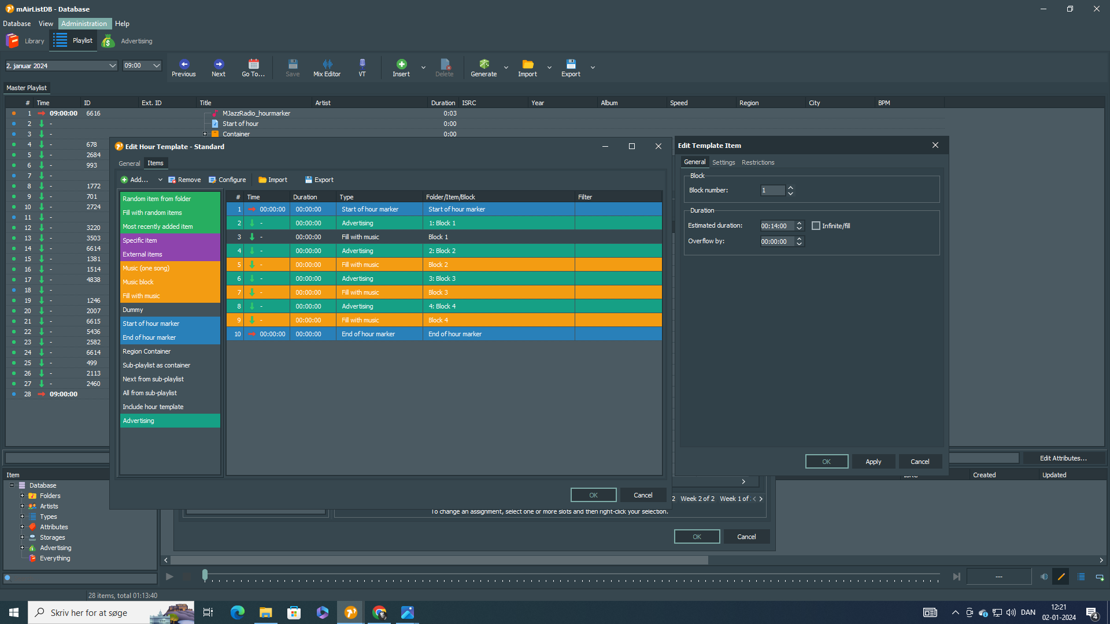Open the Advertising section icon

(108, 41)
